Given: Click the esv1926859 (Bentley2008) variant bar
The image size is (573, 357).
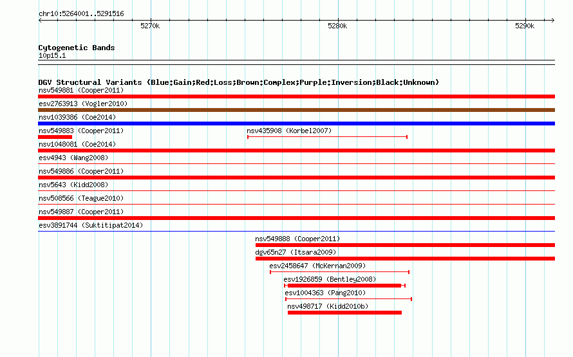Looking at the screenshot, I should pos(344,286).
